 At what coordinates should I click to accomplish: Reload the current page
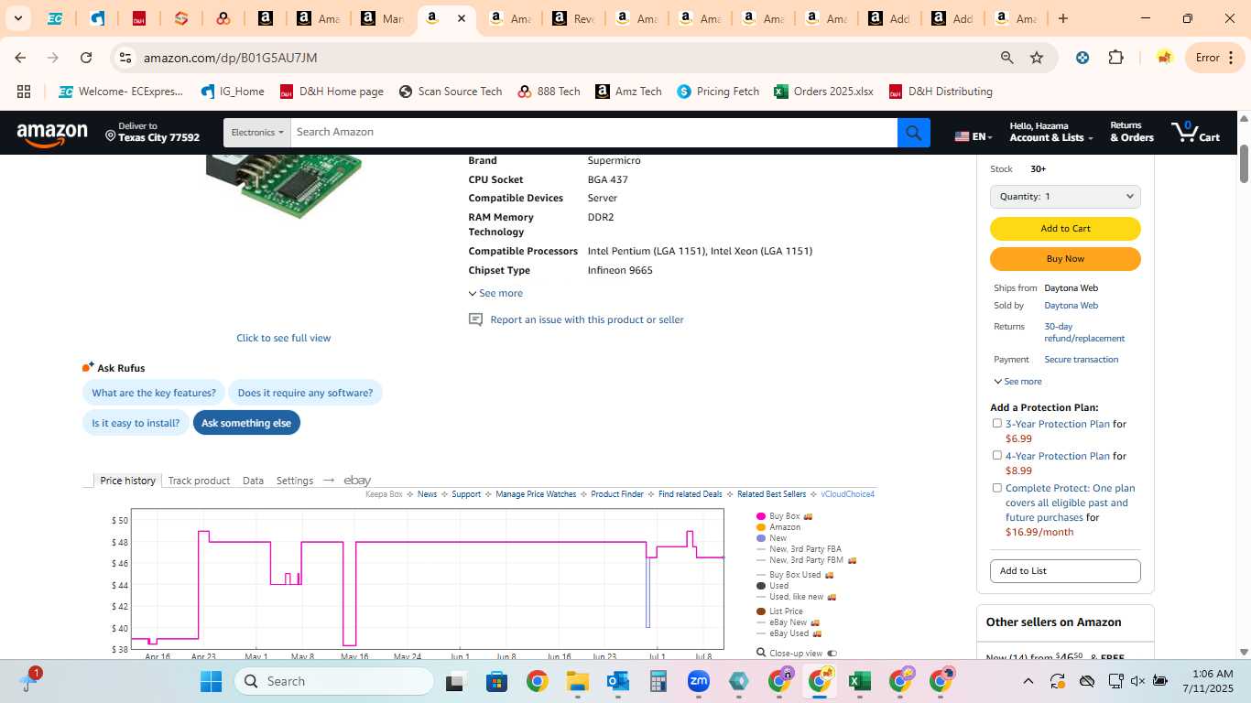click(x=86, y=58)
